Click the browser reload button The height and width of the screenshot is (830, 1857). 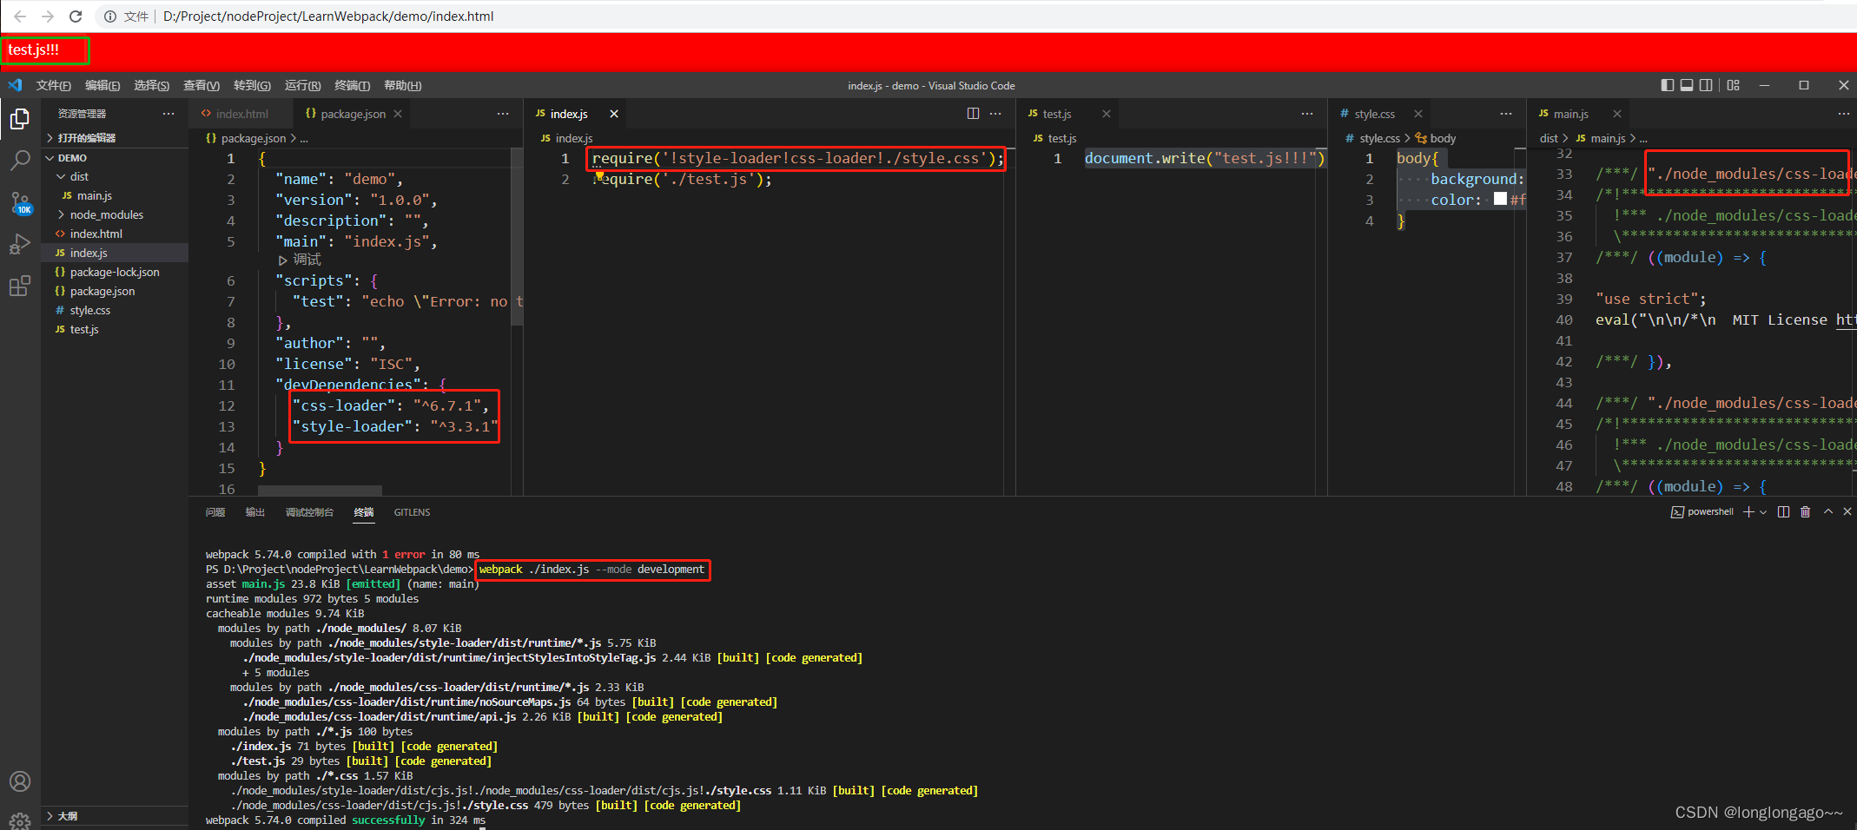pos(76,16)
